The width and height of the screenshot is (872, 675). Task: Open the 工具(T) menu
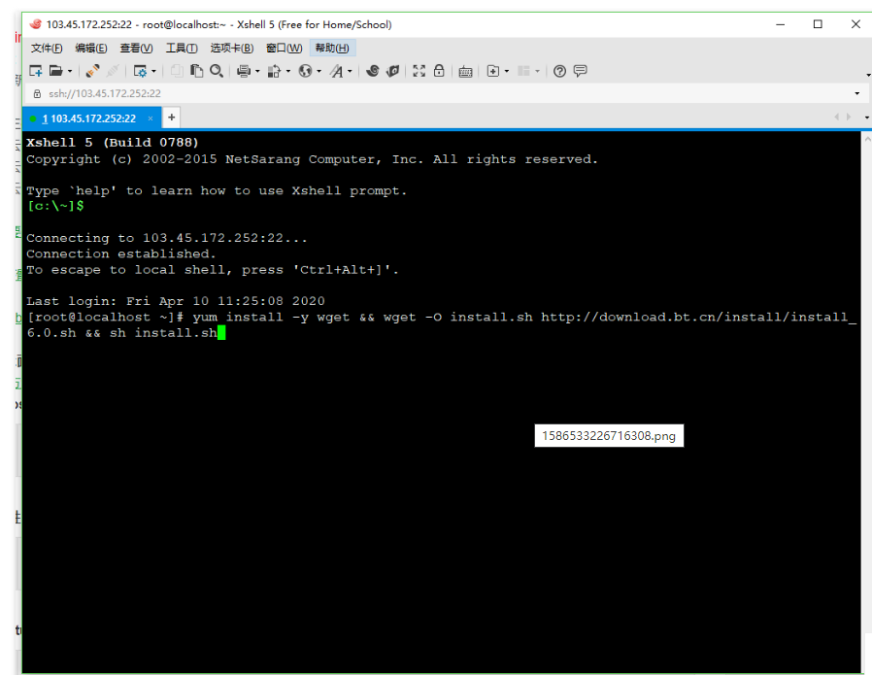coord(181,48)
